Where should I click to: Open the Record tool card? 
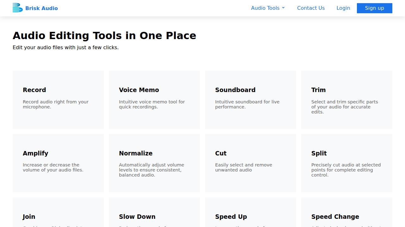pyautogui.click(x=58, y=100)
